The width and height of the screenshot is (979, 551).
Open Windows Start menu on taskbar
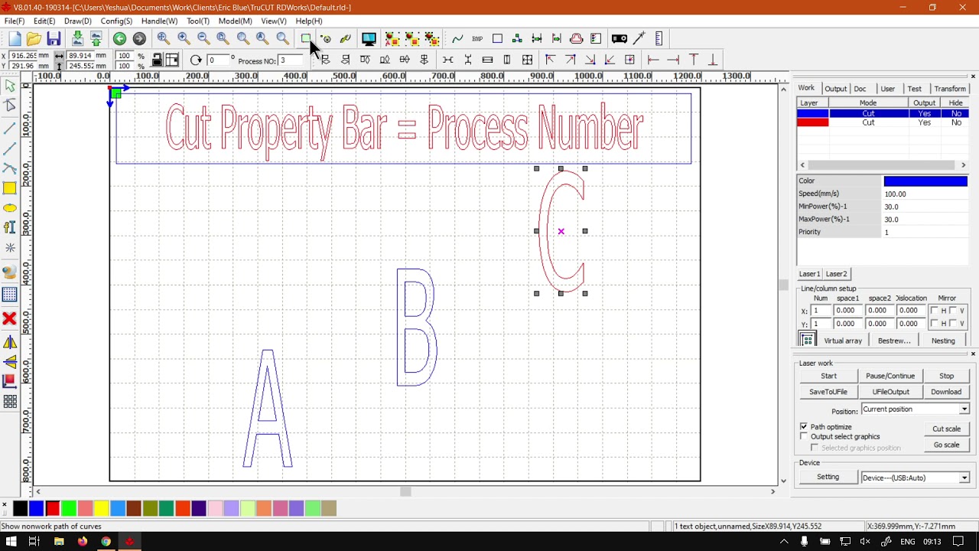click(11, 542)
